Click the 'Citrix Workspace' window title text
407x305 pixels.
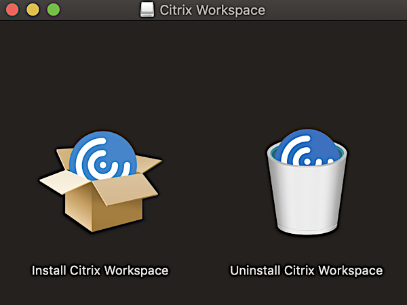tap(212, 10)
